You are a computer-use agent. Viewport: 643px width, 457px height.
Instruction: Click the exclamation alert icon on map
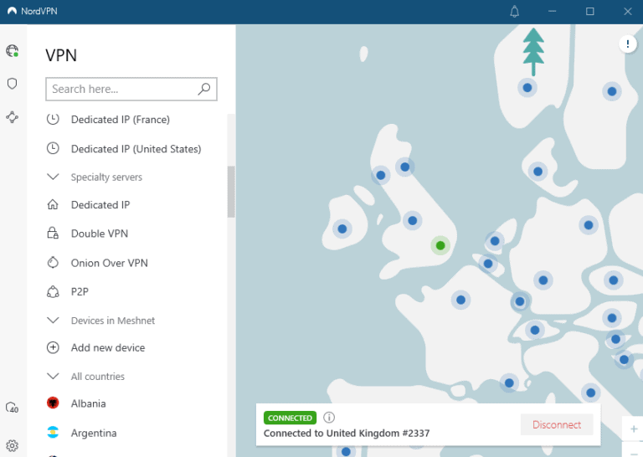point(627,44)
